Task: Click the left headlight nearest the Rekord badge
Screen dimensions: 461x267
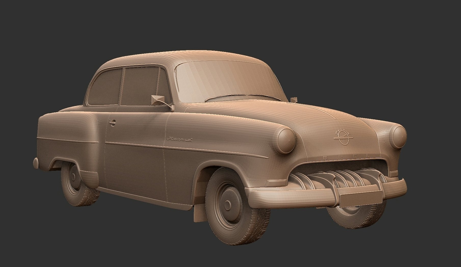Action: coord(286,141)
